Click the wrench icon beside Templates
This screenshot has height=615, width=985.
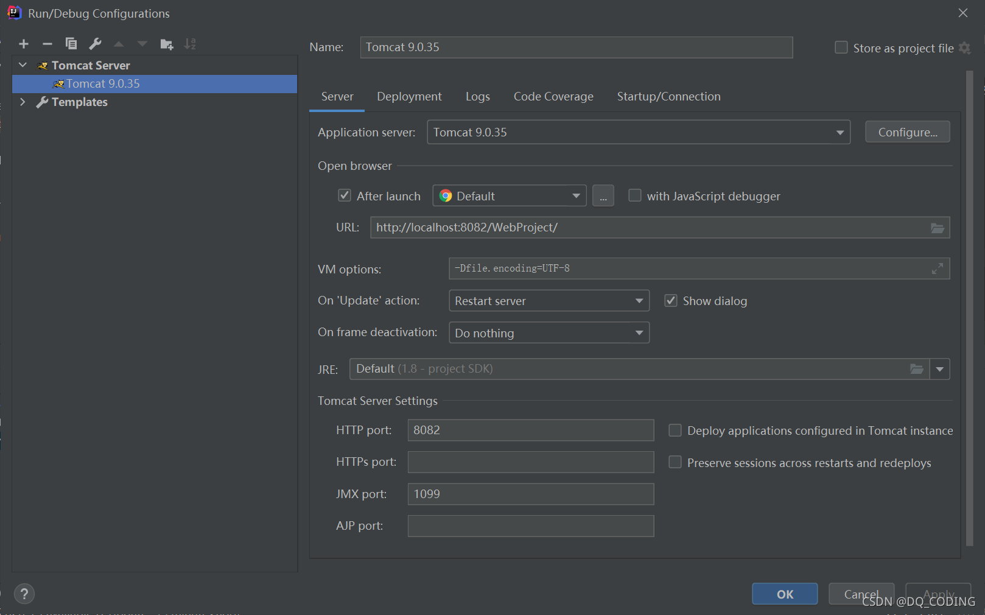42,102
